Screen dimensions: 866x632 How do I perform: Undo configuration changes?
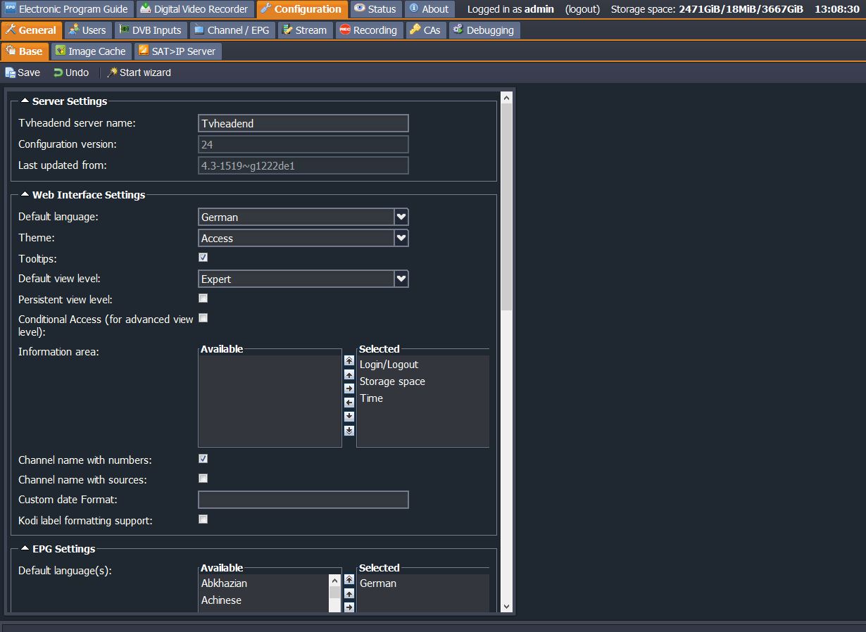pos(71,72)
